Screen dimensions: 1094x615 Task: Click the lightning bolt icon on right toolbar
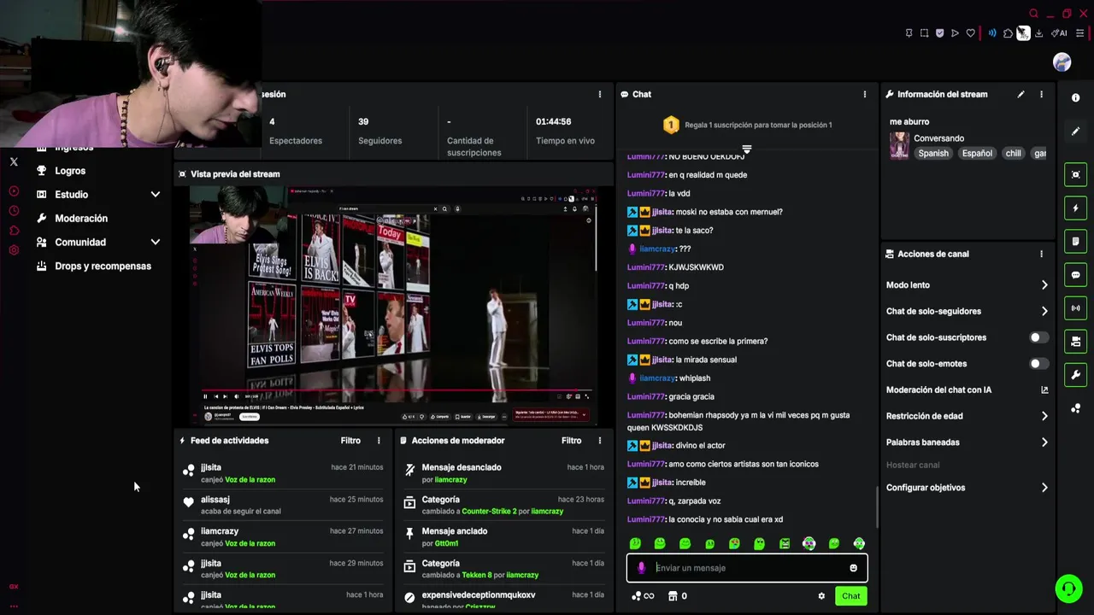tap(1075, 208)
